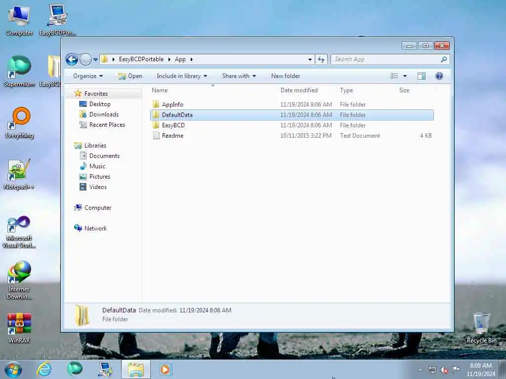Open the view options dropdown arrow
This screenshot has width=506, height=379.
[x=405, y=76]
